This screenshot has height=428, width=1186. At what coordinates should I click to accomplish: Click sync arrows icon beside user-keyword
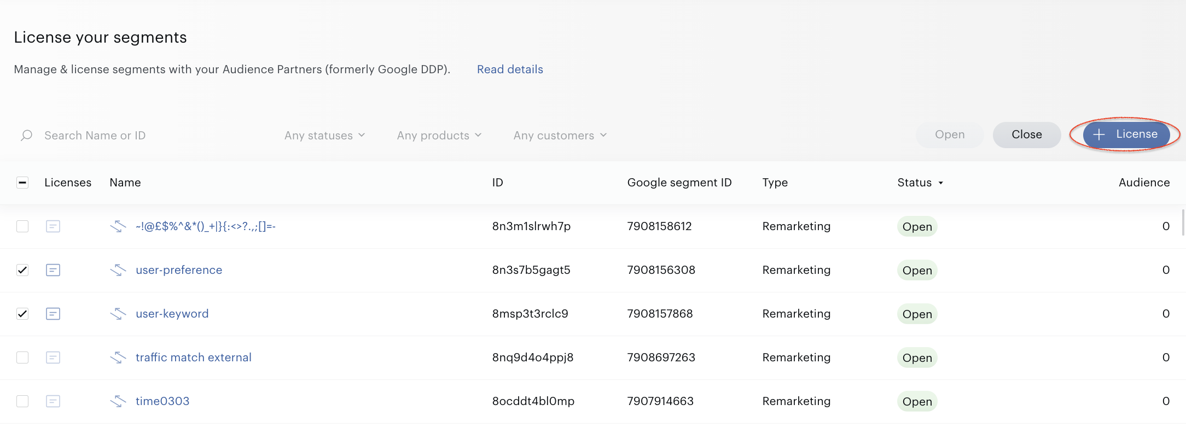(x=118, y=314)
